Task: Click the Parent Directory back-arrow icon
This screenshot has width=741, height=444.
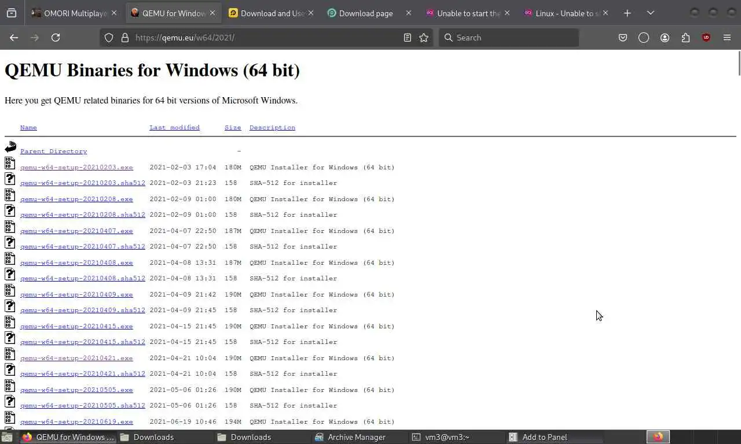Action: pyautogui.click(x=10, y=147)
